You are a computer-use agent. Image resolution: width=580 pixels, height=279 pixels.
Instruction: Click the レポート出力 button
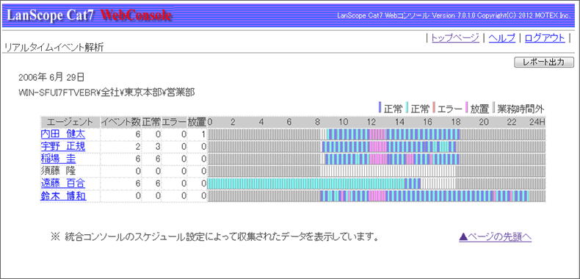[x=544, y=62]
